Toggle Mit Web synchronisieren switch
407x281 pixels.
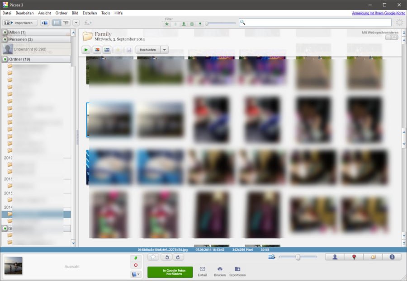point(392,37)
